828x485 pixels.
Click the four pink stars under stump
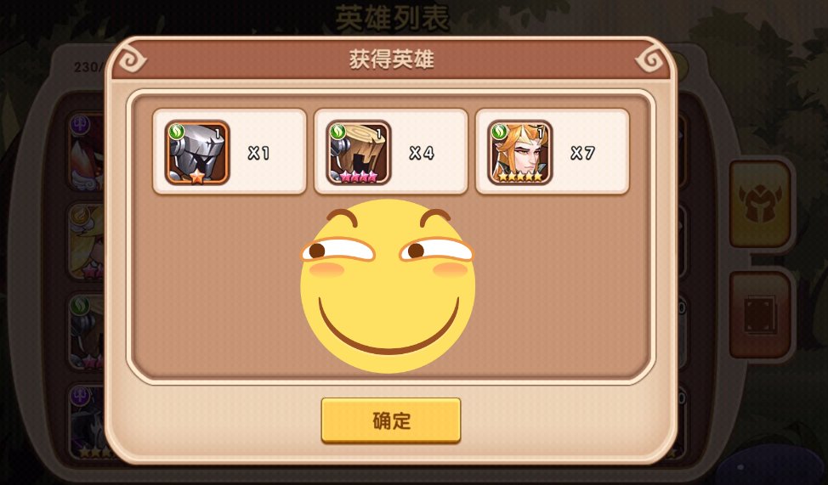pos(359,178)
